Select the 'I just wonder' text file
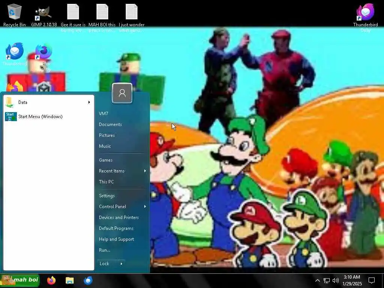The width and height of the screenshot is (384, 288). [x=132, y=18]
